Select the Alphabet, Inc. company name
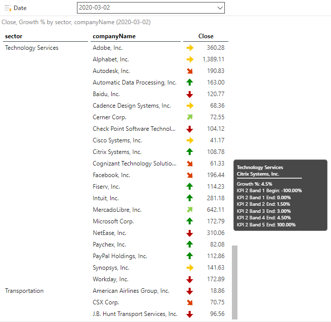 click(x=111, y=59)
